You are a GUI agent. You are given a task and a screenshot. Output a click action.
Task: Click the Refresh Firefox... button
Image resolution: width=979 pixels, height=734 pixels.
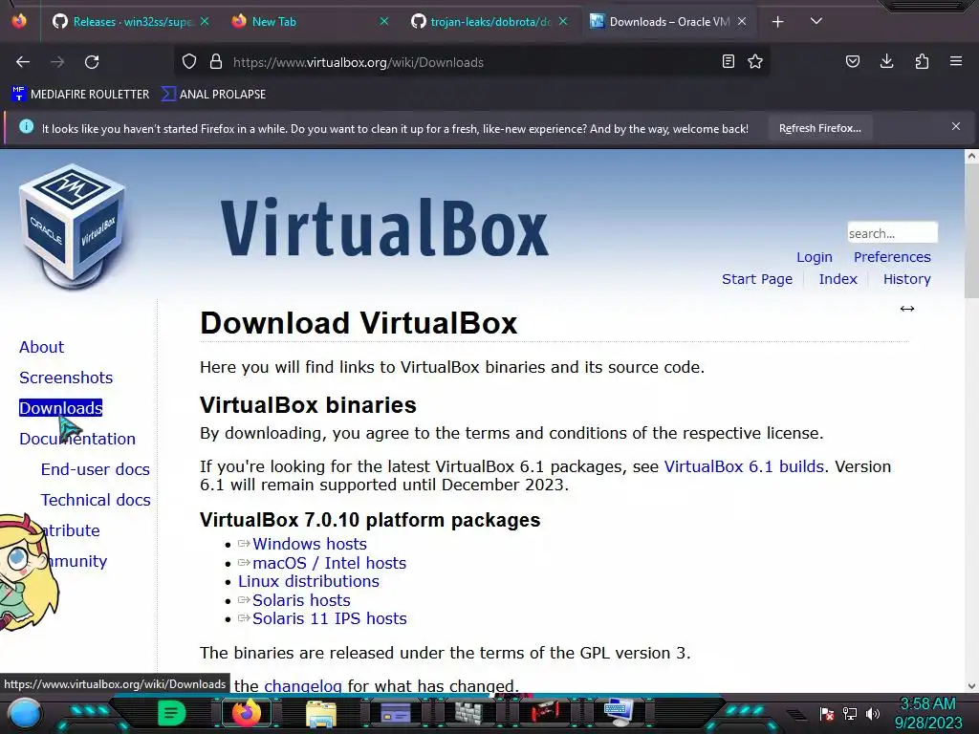[x=819, y=129]
